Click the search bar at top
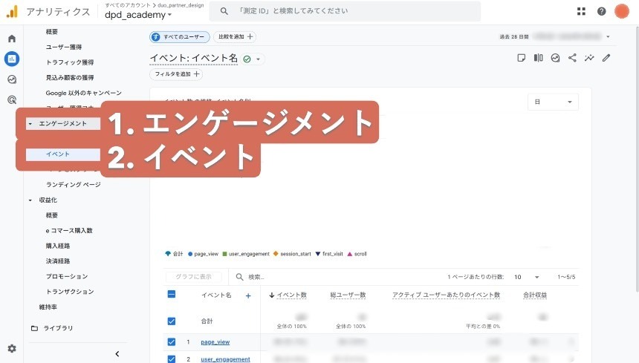Image resolution: width=639 pixels, height=363 pixels. click(x=345, y=11)
